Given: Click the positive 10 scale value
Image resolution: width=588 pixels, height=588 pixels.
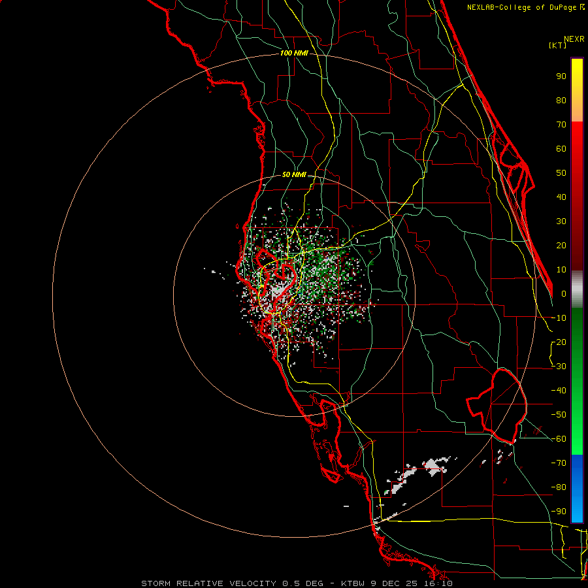Looking at the screenshot, I should [561, 270].
